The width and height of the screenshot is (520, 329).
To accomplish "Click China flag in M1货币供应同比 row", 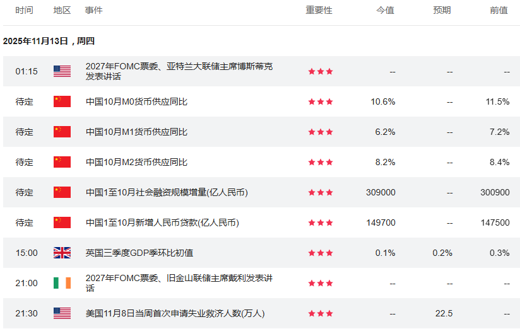I will click(62, 132).
